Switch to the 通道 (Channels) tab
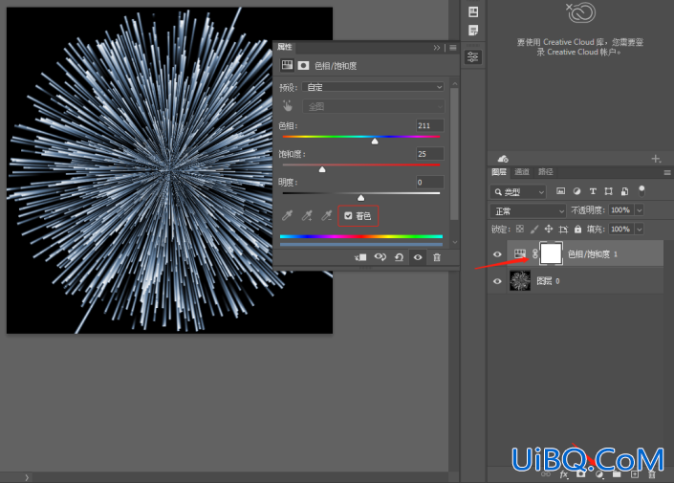Screen dimensions: 674x483 tap(522, 172)
